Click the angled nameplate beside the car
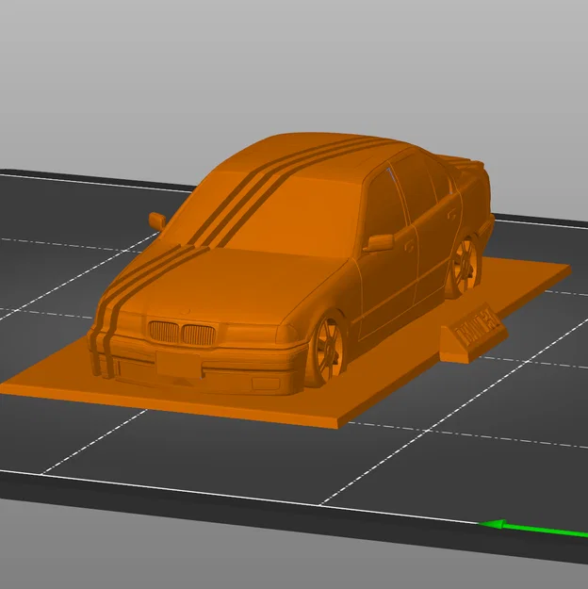Image resolution: width=588 pixels, height=589 pixels. click(474, 335)
